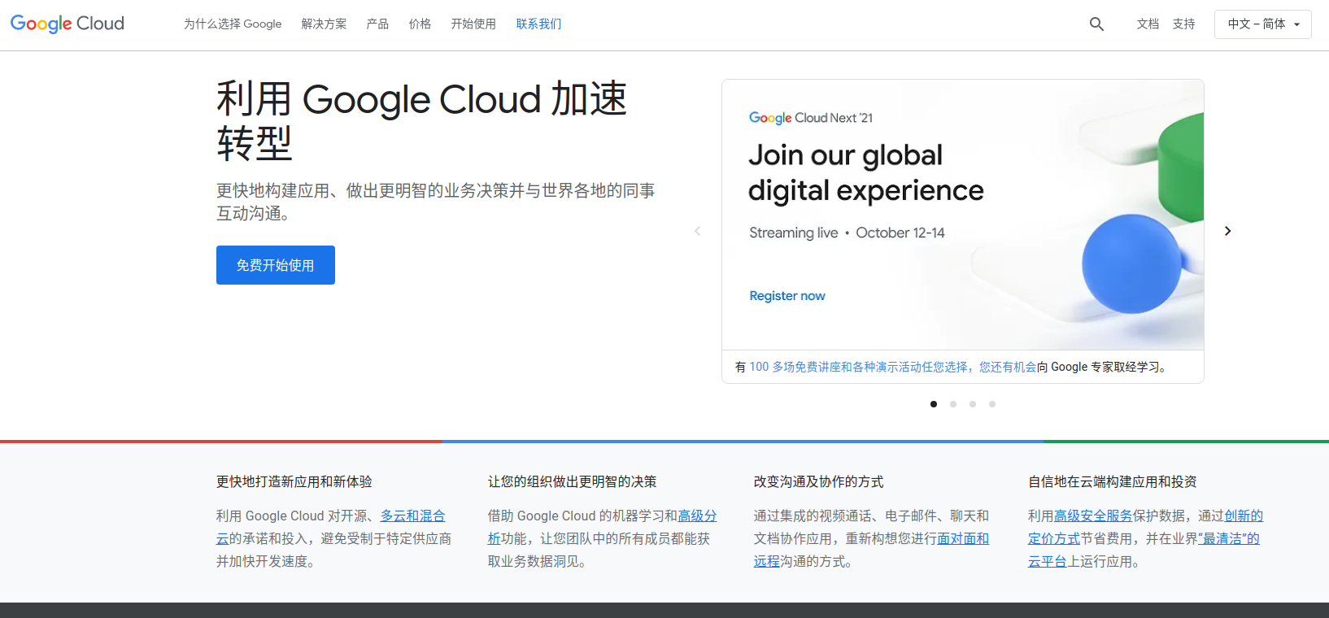Select second carousel dot indicator
The width and height of the screenshot is (1329, 618).
[x=953, y=404]
